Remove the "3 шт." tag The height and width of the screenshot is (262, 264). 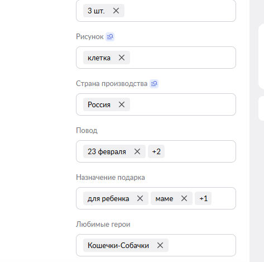(116, 11)
